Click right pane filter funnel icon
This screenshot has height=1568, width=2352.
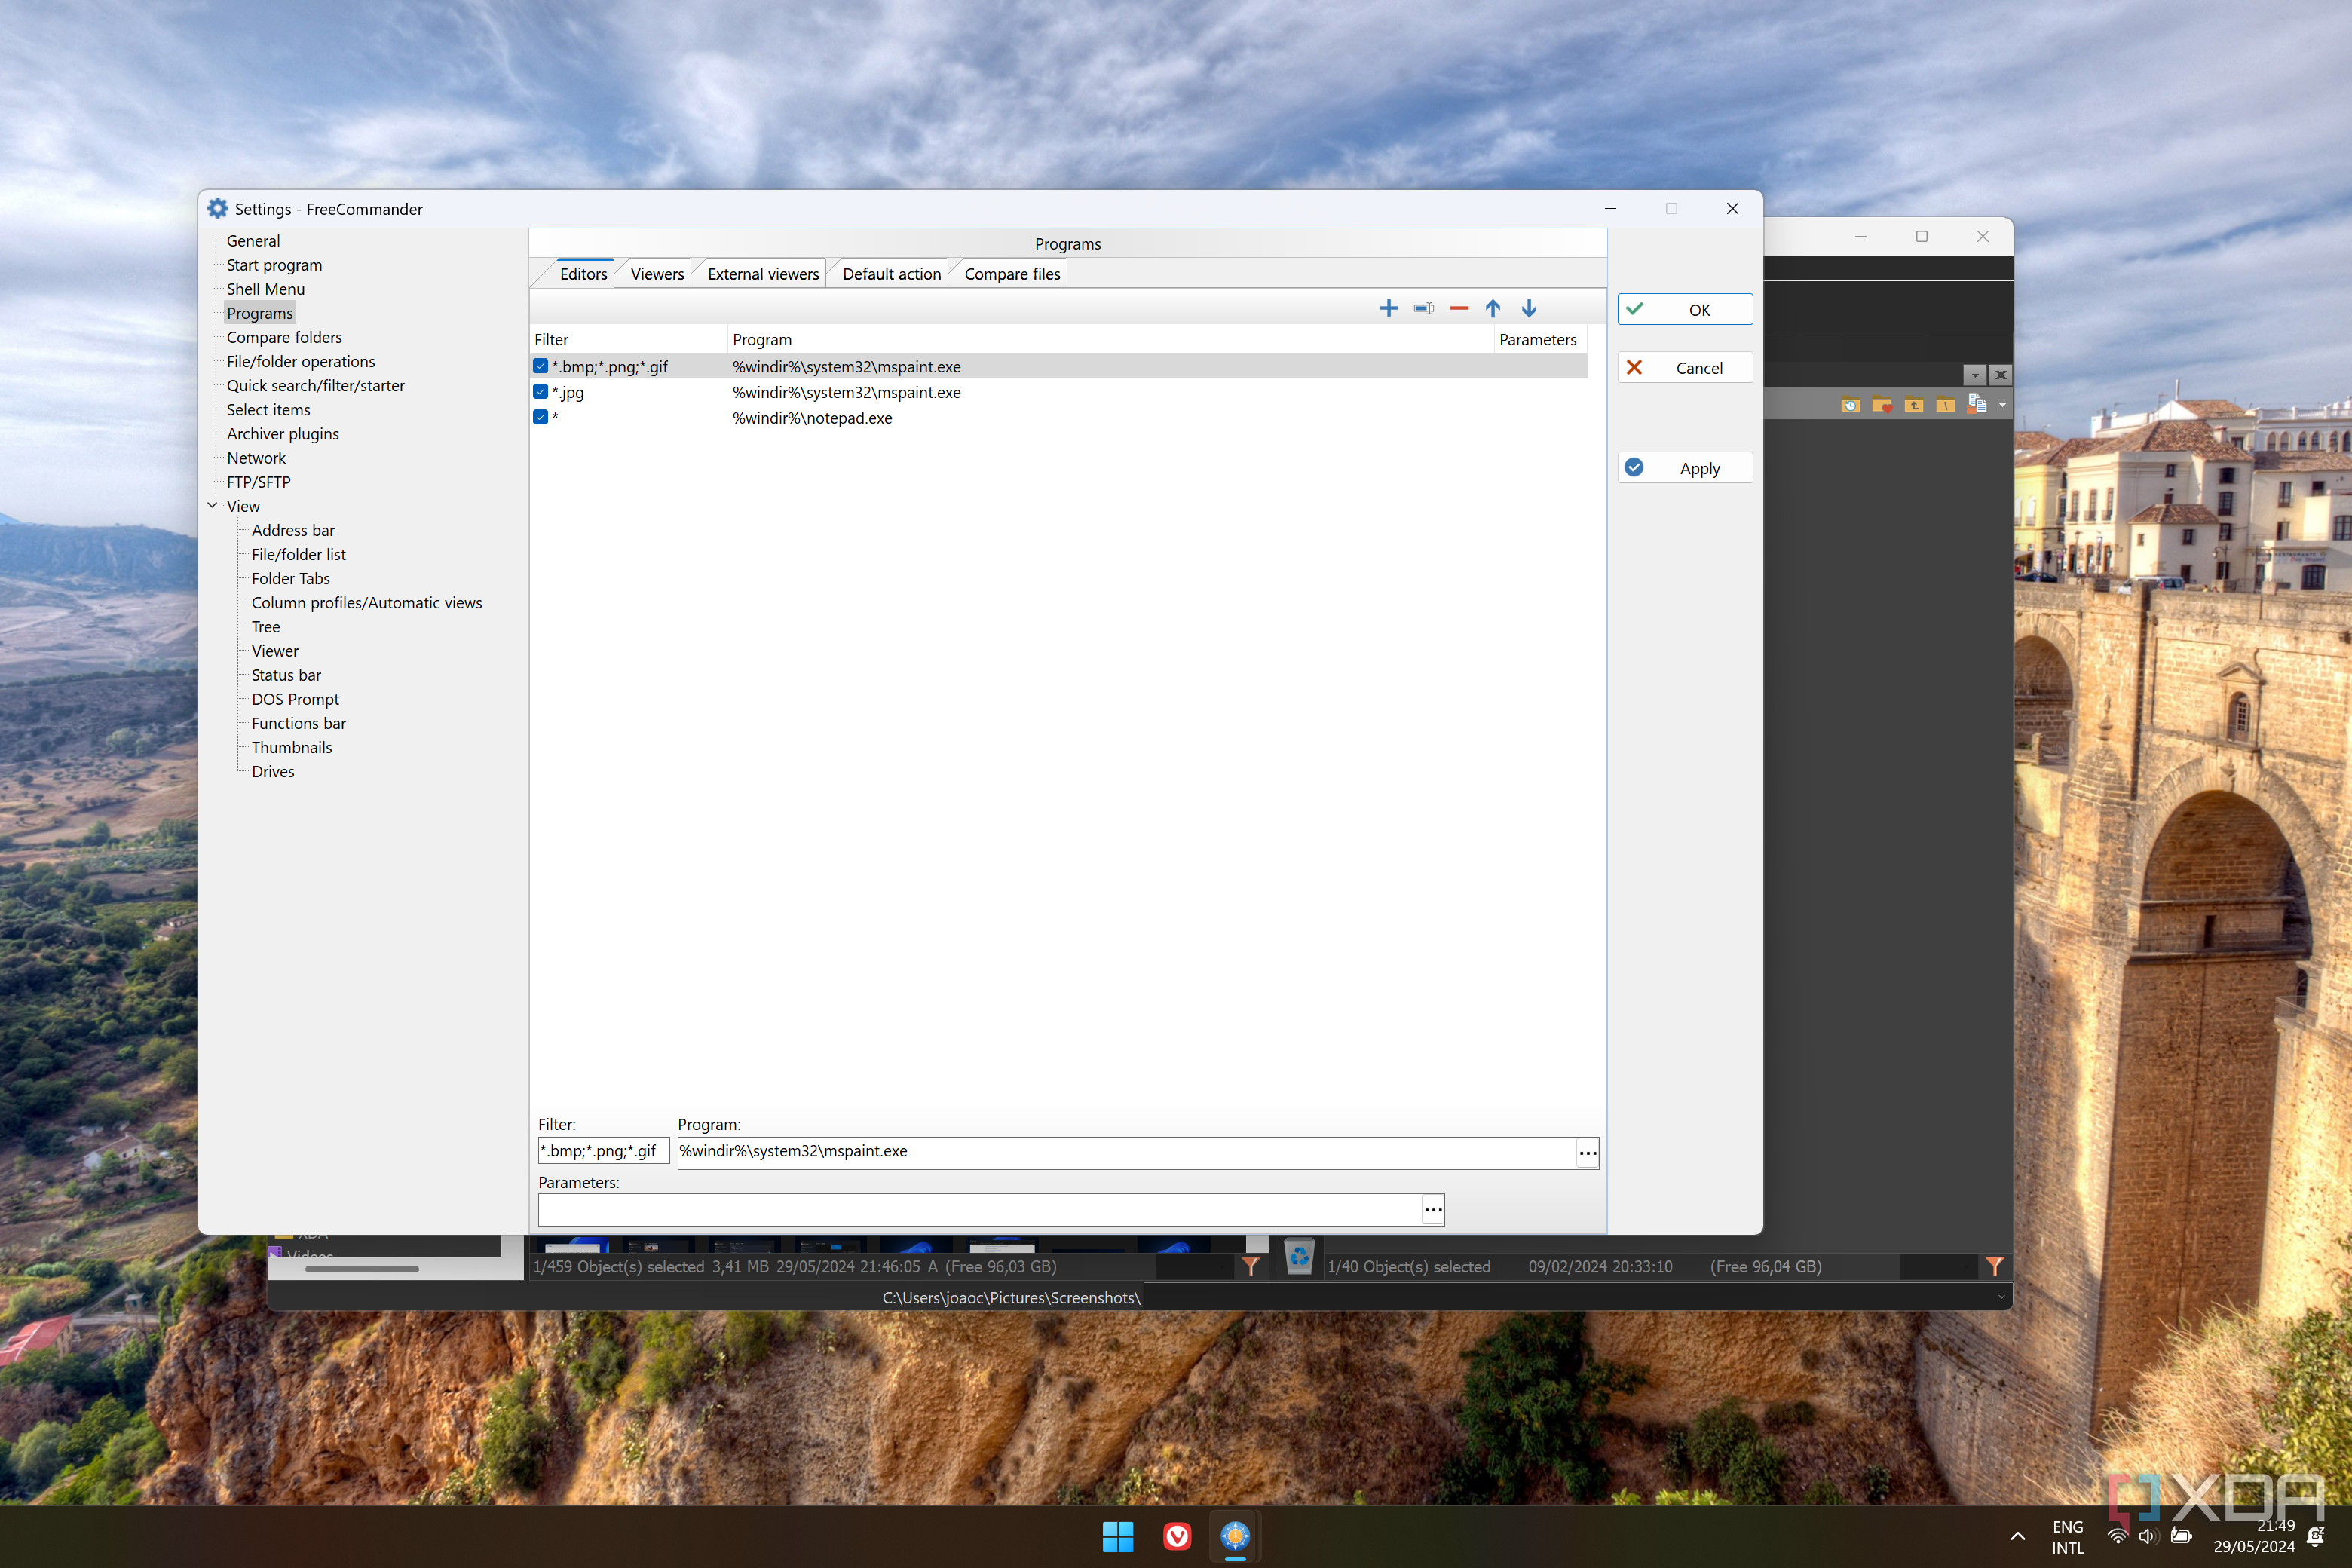pos(1995,1267)
